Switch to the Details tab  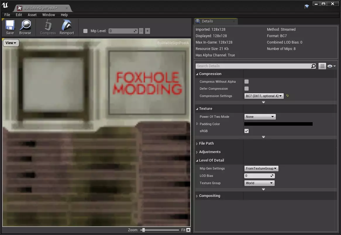[207, 21]
